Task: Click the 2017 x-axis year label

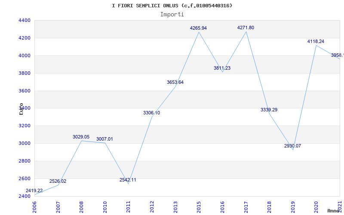Action: (246, 207)
